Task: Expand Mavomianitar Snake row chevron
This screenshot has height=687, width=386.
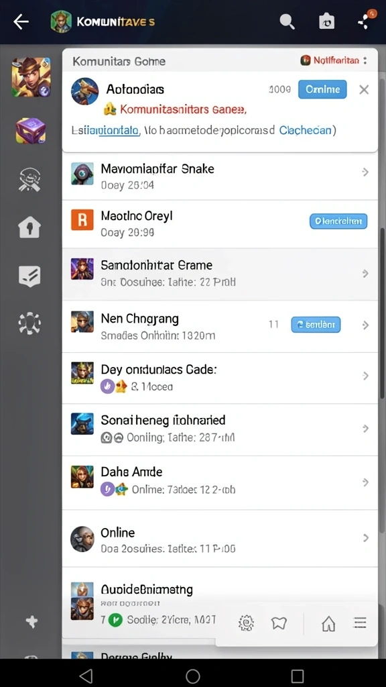Action: pos(365,172)
